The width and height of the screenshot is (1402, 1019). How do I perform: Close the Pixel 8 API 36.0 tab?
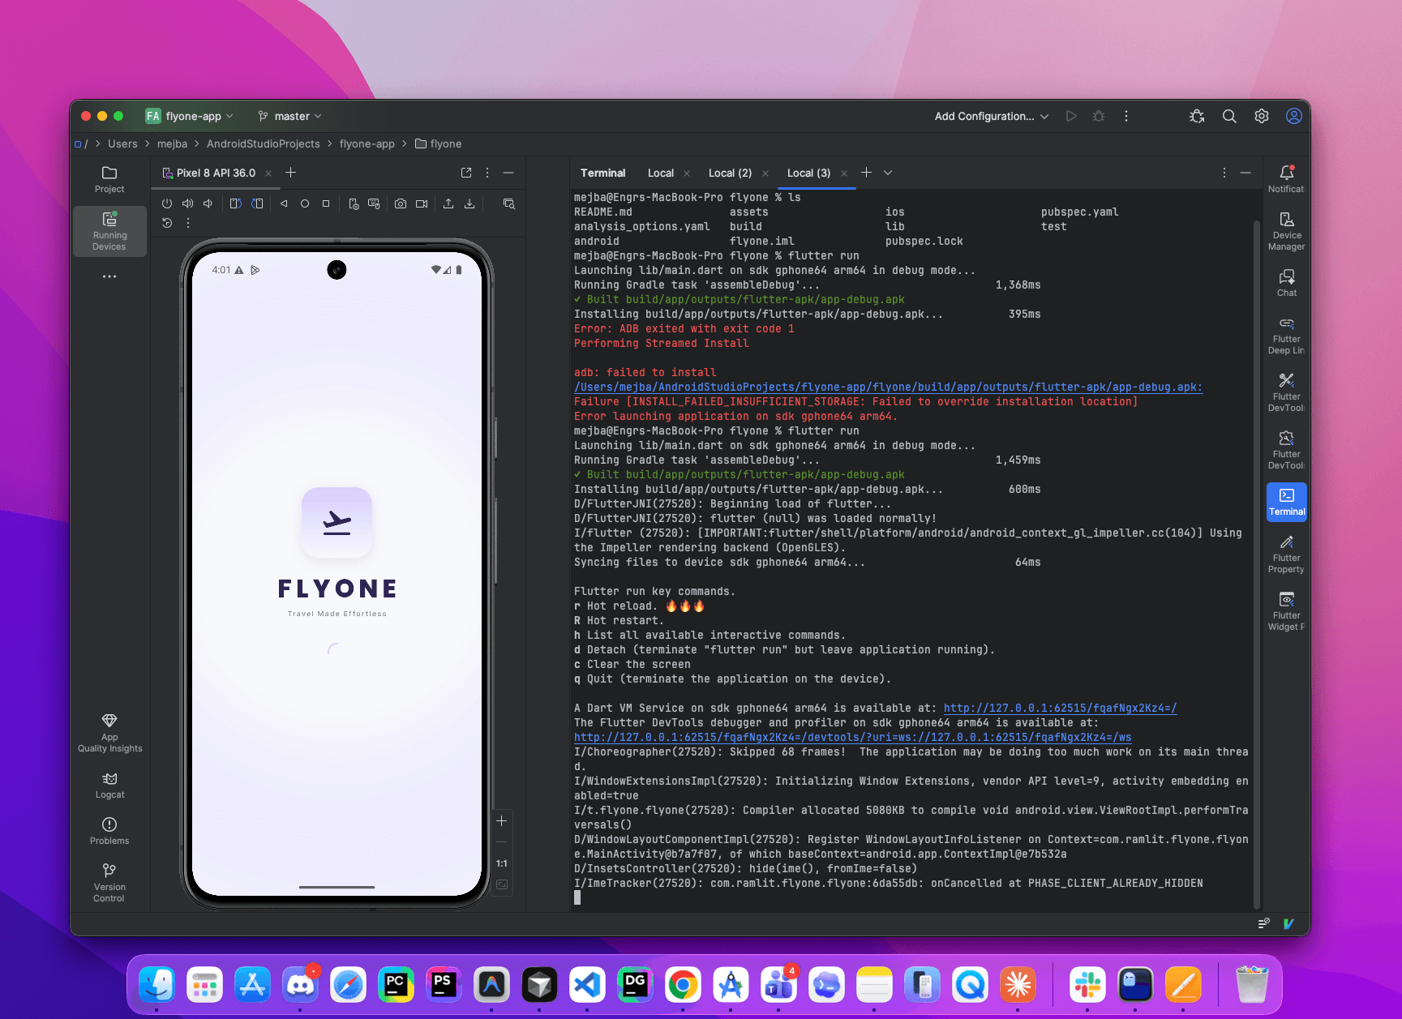click(x=268, y=173)
